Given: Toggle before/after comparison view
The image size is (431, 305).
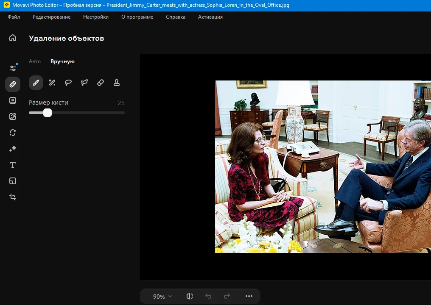Looking at the screenshot, I should click(190, 296).
